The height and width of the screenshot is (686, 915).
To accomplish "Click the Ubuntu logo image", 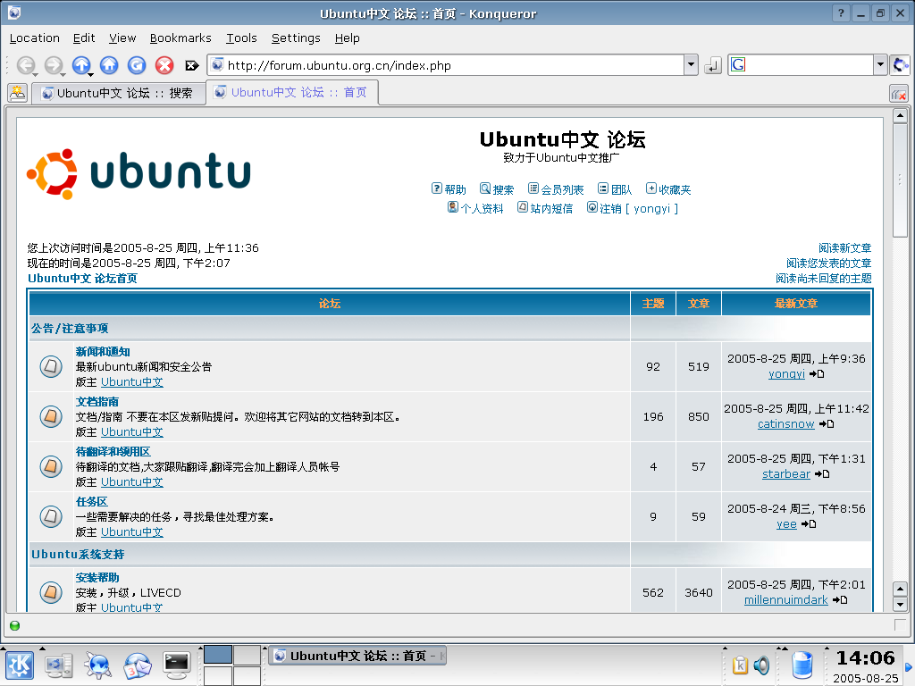I will [139, 173].
